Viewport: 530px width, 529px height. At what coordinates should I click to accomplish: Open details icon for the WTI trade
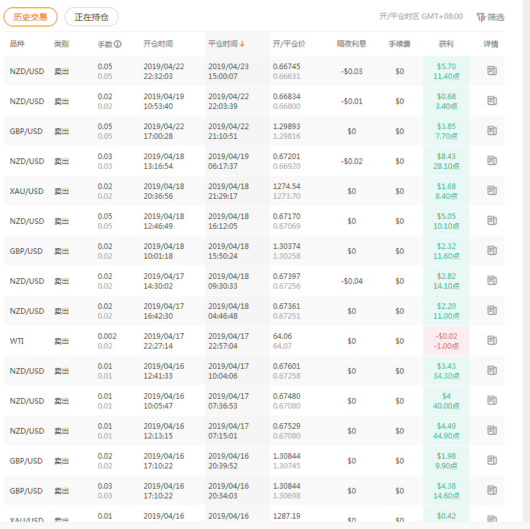(492, 340)
